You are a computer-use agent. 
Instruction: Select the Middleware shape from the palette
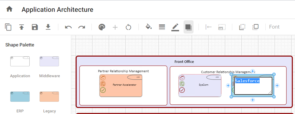(x=49, y=61)
